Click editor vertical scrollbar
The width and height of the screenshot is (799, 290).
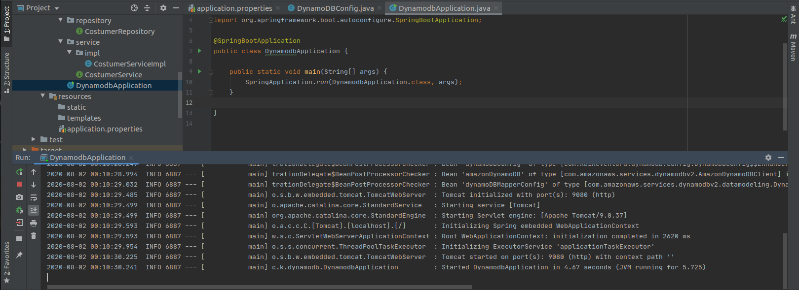785,86
